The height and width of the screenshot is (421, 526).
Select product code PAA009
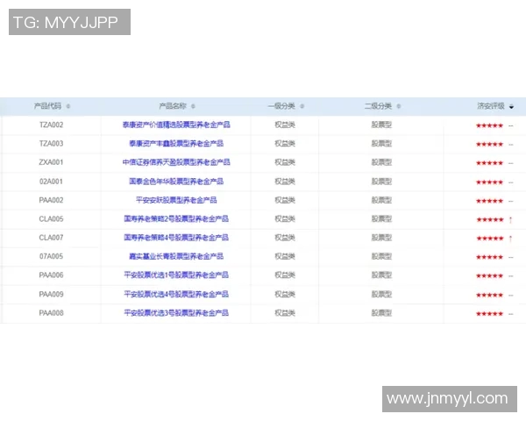tap(51, 295)
